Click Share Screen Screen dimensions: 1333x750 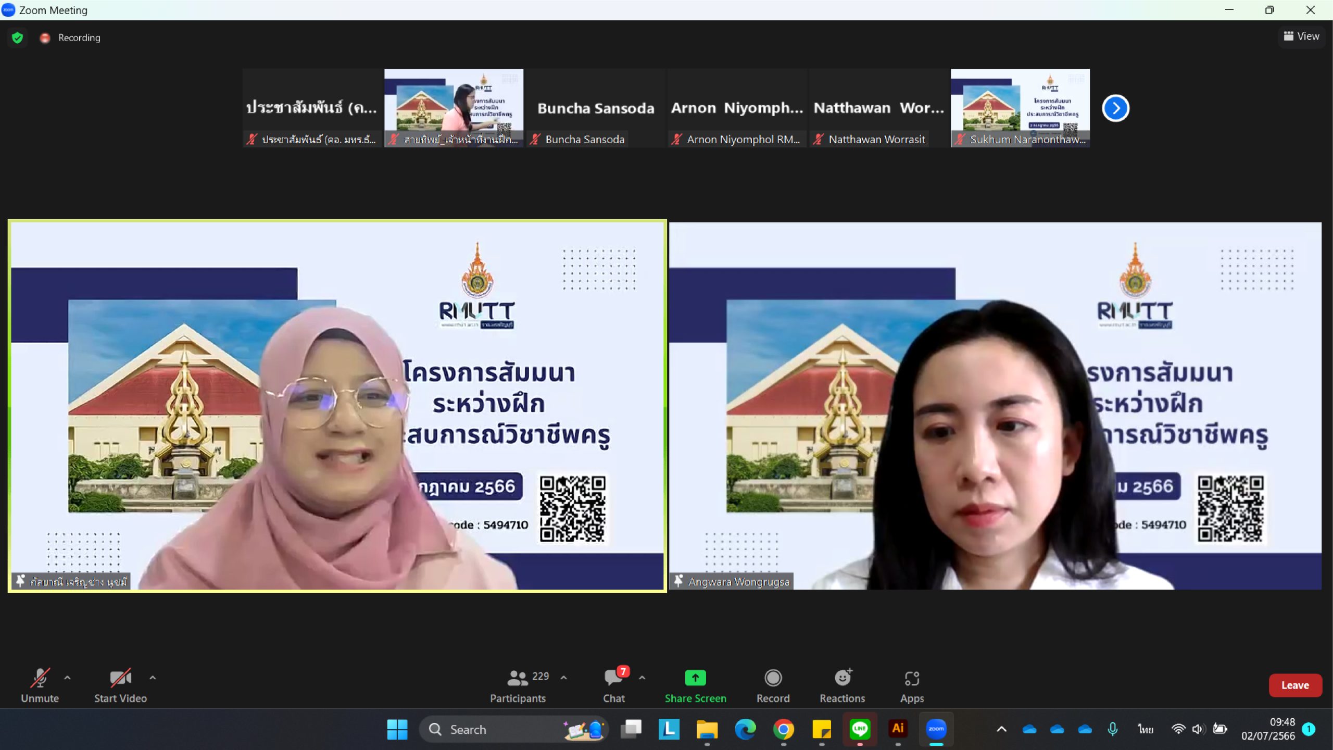[695, 685]
